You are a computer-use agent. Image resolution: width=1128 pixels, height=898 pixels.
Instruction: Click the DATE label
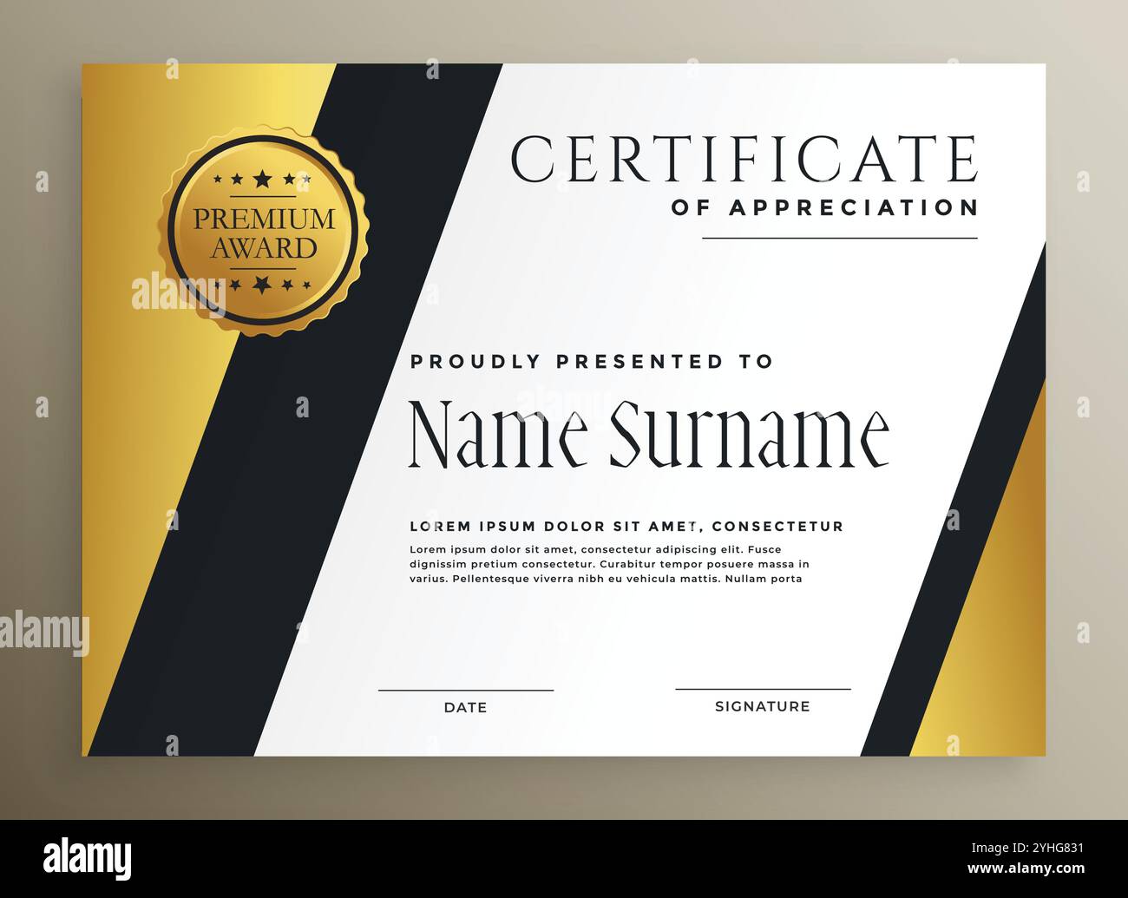465,707
